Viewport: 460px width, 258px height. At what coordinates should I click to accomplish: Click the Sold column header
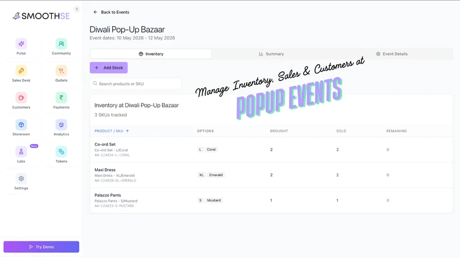(341, 131)
